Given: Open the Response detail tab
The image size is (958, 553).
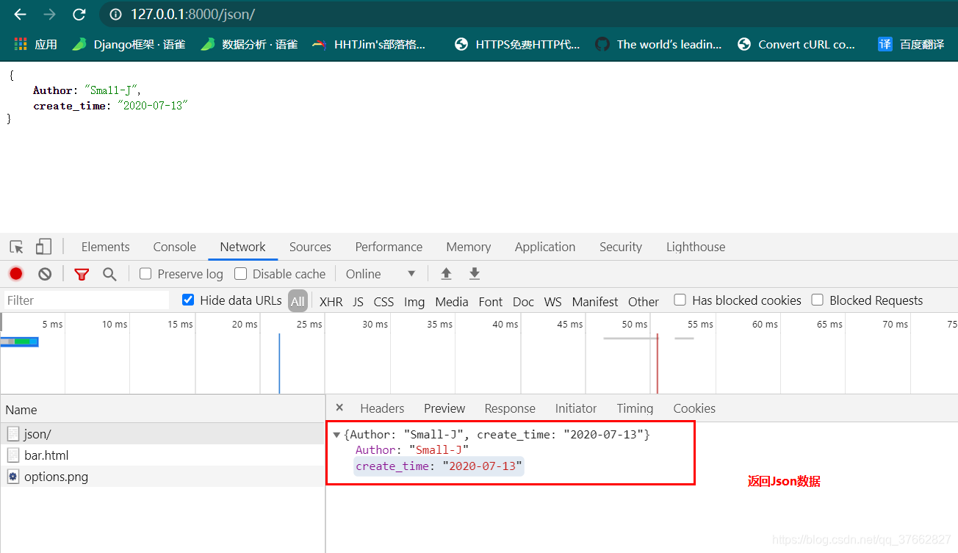Looking at the screenshot, I should (x=510, y=408).
